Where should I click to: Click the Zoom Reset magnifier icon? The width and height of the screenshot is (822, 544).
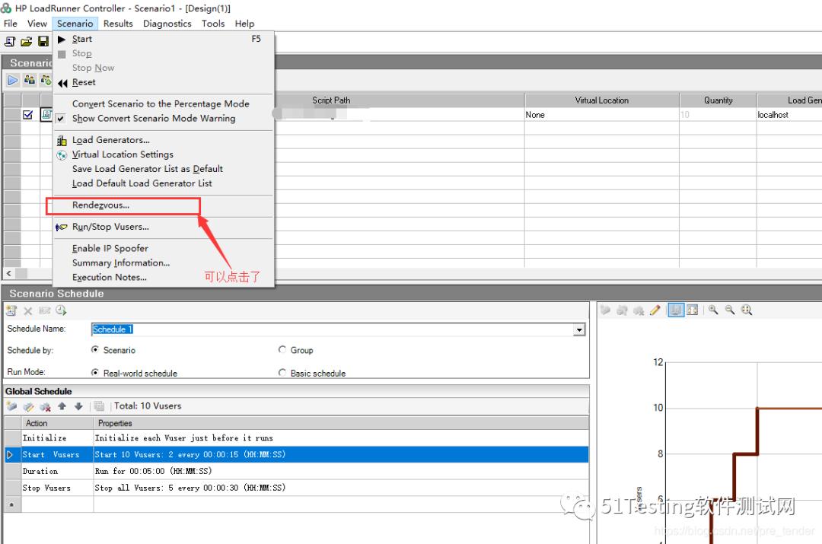tap(747, 310)
